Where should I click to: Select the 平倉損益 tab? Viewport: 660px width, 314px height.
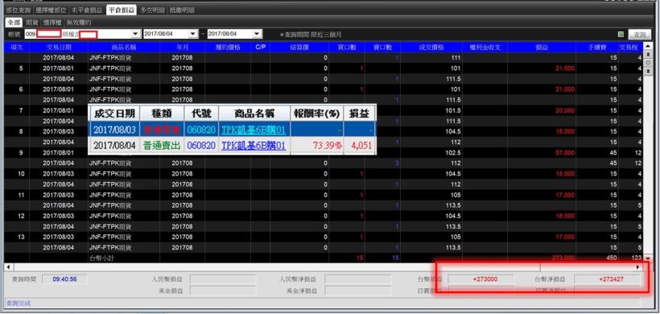click(x=122, y=10)
